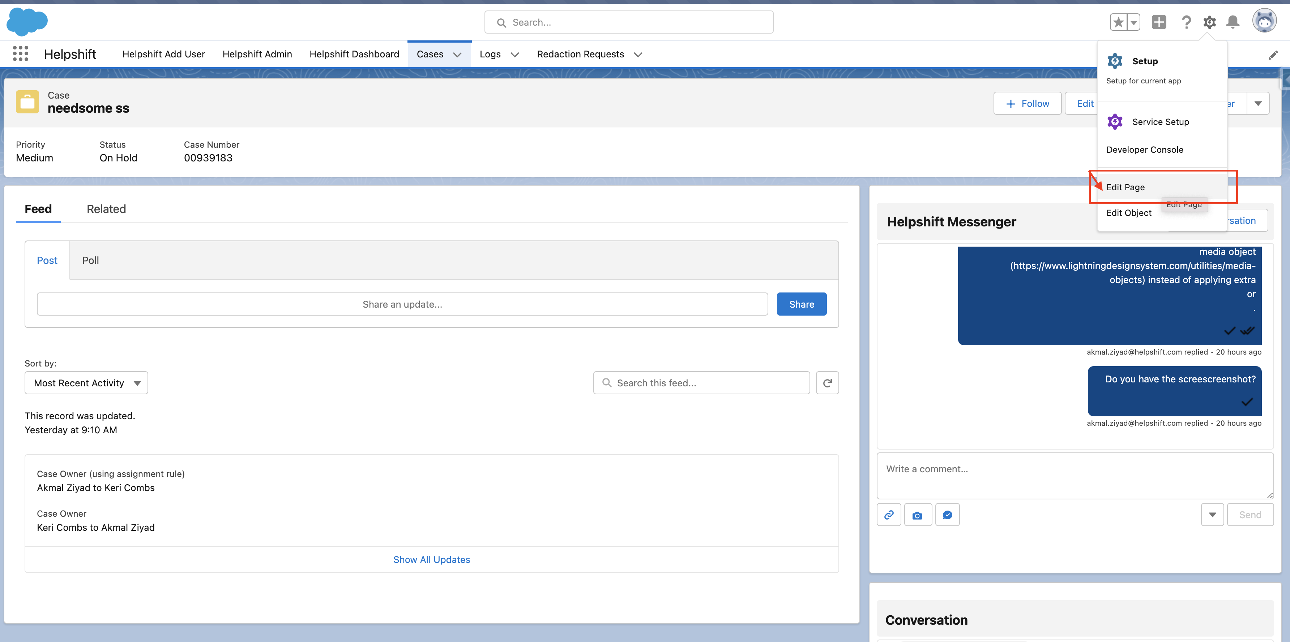Screen dimensions: 1290x642
Task: Switch to the Poll tab
Action: pyautogui.click(x=90, y=260)
